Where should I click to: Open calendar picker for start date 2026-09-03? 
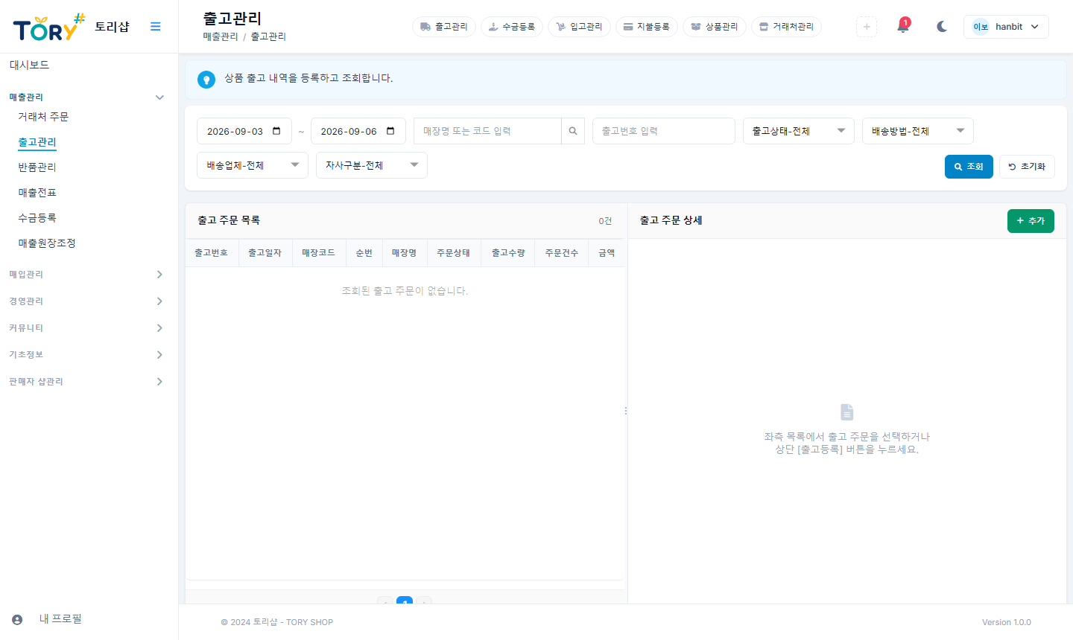pyautogui.click(x=276, y=131)
